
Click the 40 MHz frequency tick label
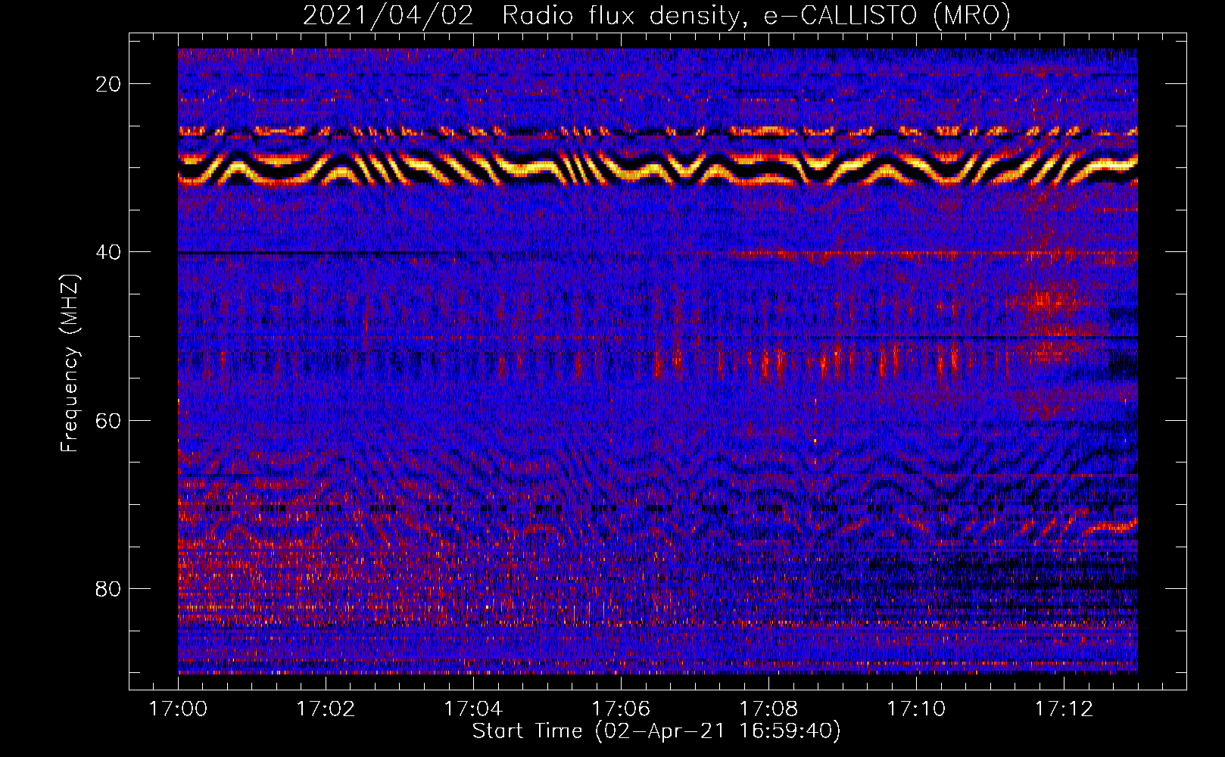[109, 252]
